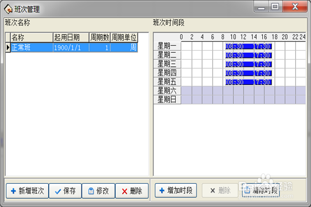Maximize the 班次管理 window
Screen dimensions: 311x207
[x=275, y=7]
